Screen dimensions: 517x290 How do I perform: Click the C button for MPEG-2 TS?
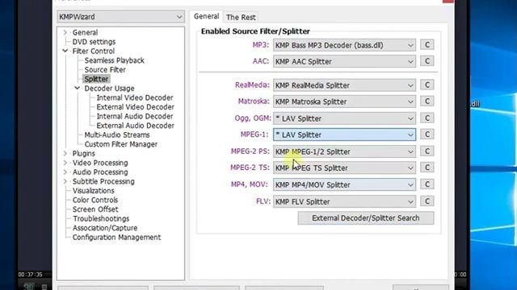click(x=427, y=168)
